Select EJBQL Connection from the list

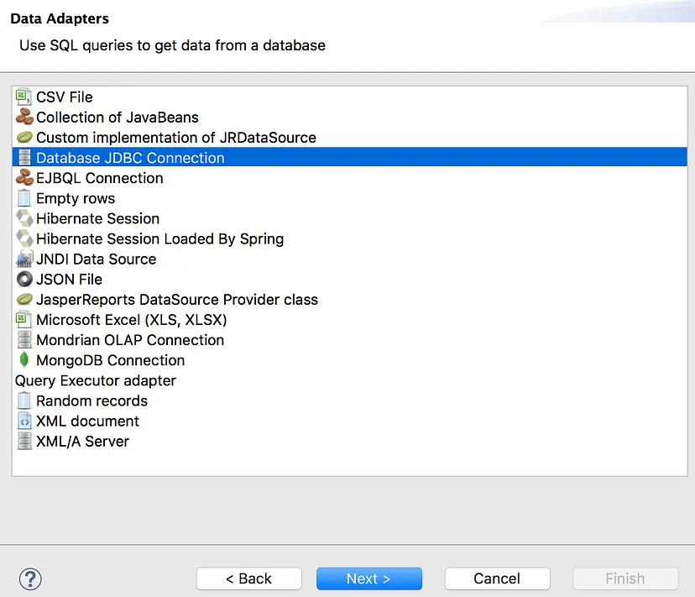[x=99, y=178]
